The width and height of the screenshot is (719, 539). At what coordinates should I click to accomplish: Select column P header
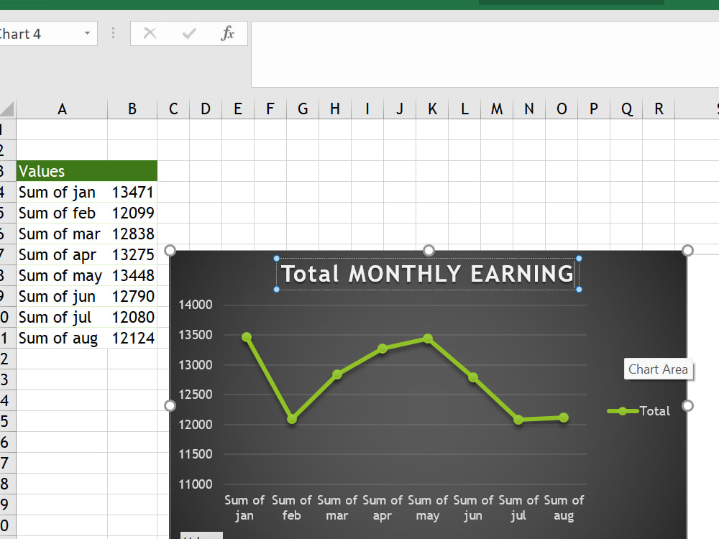(594, 109)
